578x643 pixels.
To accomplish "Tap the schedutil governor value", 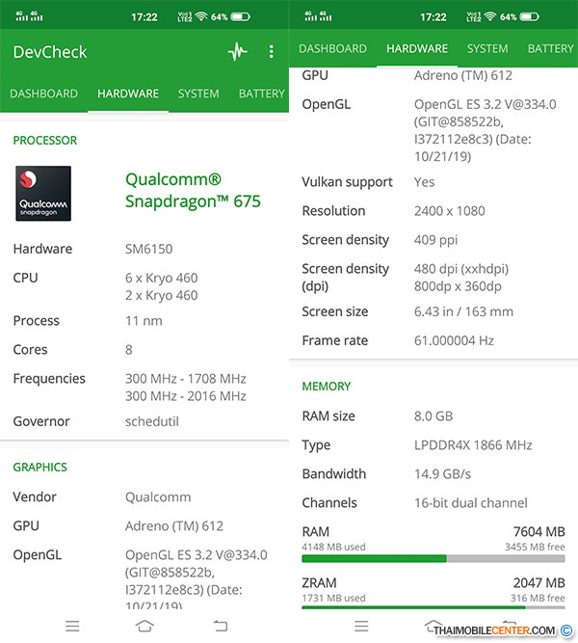I will click(x=152, y=421).
